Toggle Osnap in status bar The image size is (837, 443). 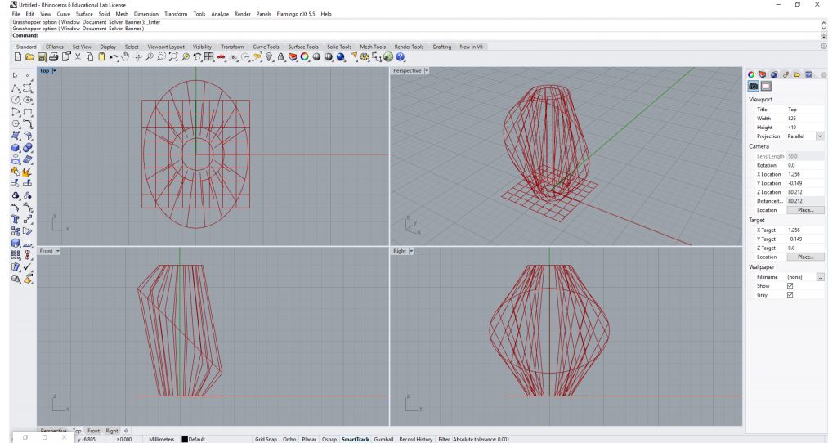[329, 439]
